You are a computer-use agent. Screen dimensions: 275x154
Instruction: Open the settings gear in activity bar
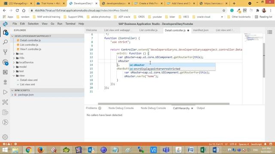click(5, 137)
